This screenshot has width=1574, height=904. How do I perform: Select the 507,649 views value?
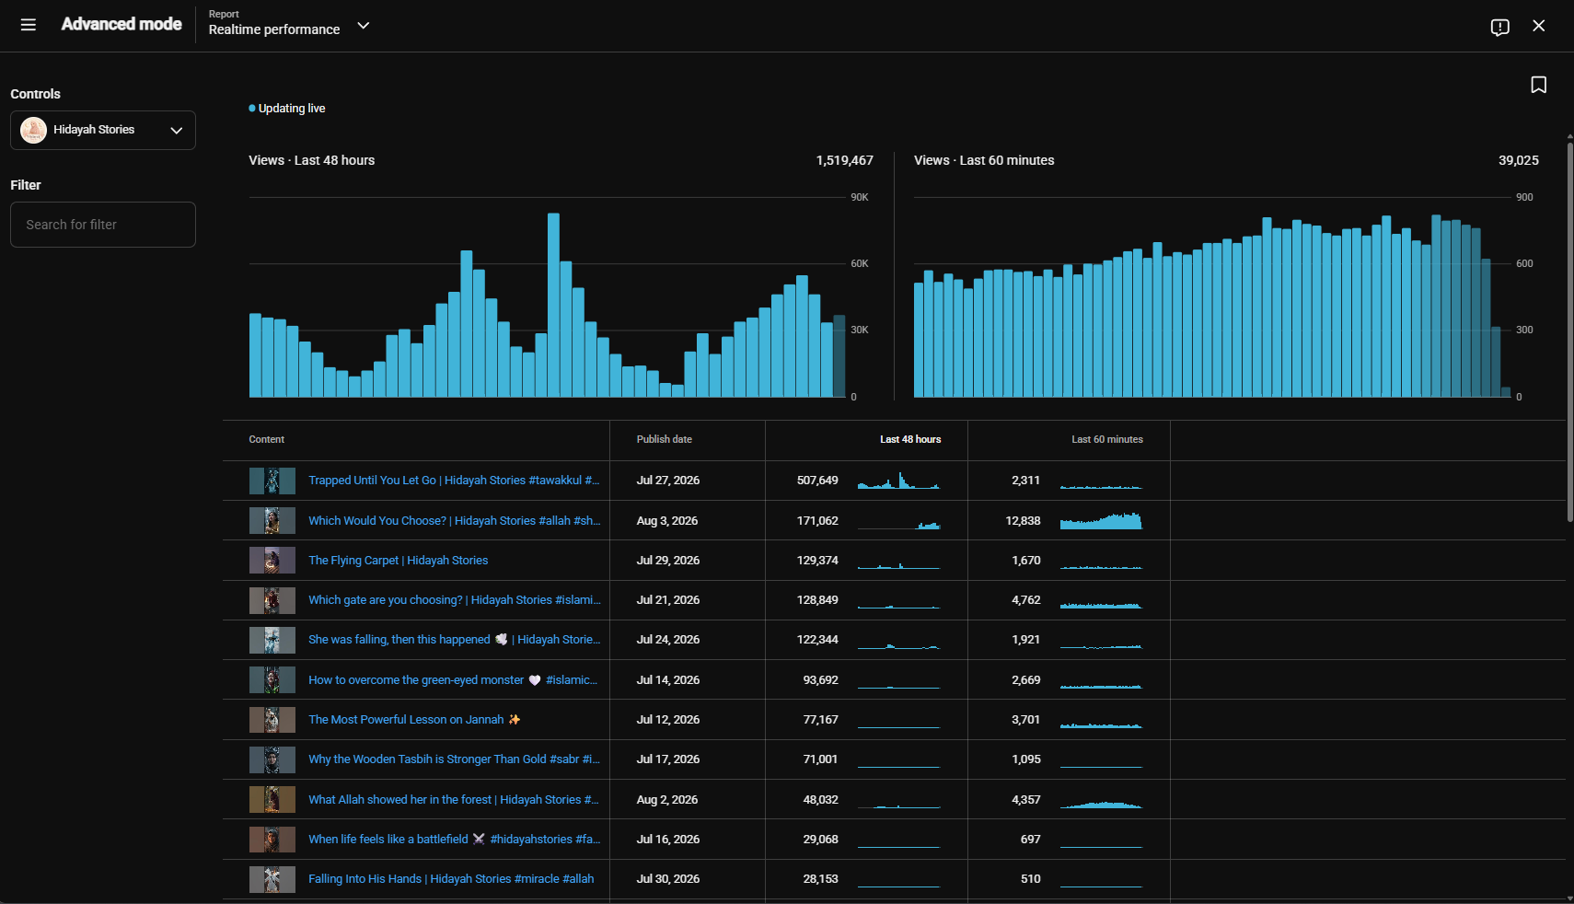[817, 481]
